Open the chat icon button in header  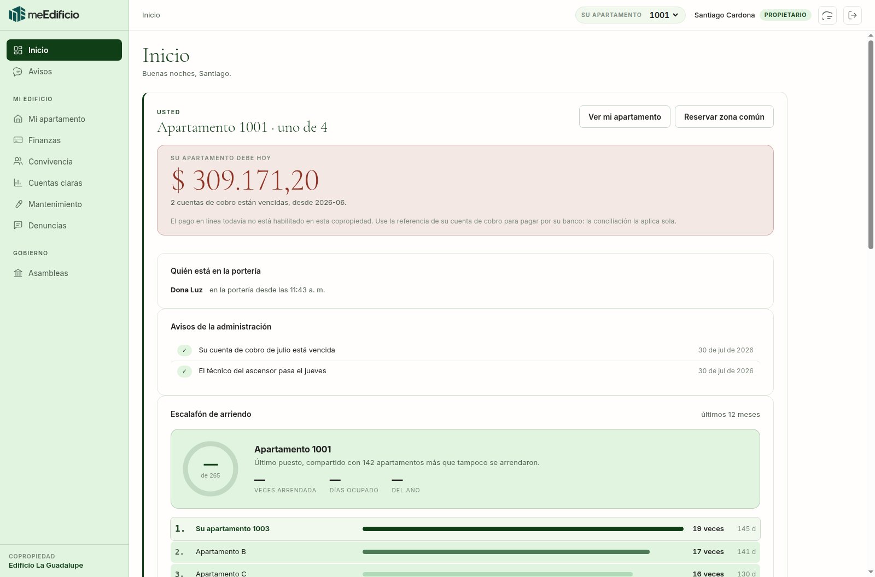(x=827, y=15)
